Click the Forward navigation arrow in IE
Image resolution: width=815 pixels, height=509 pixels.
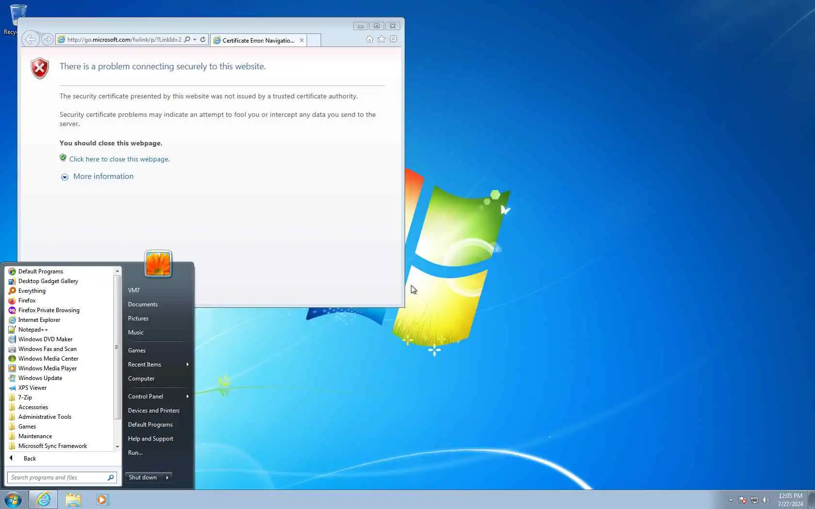tap(47, 40)
